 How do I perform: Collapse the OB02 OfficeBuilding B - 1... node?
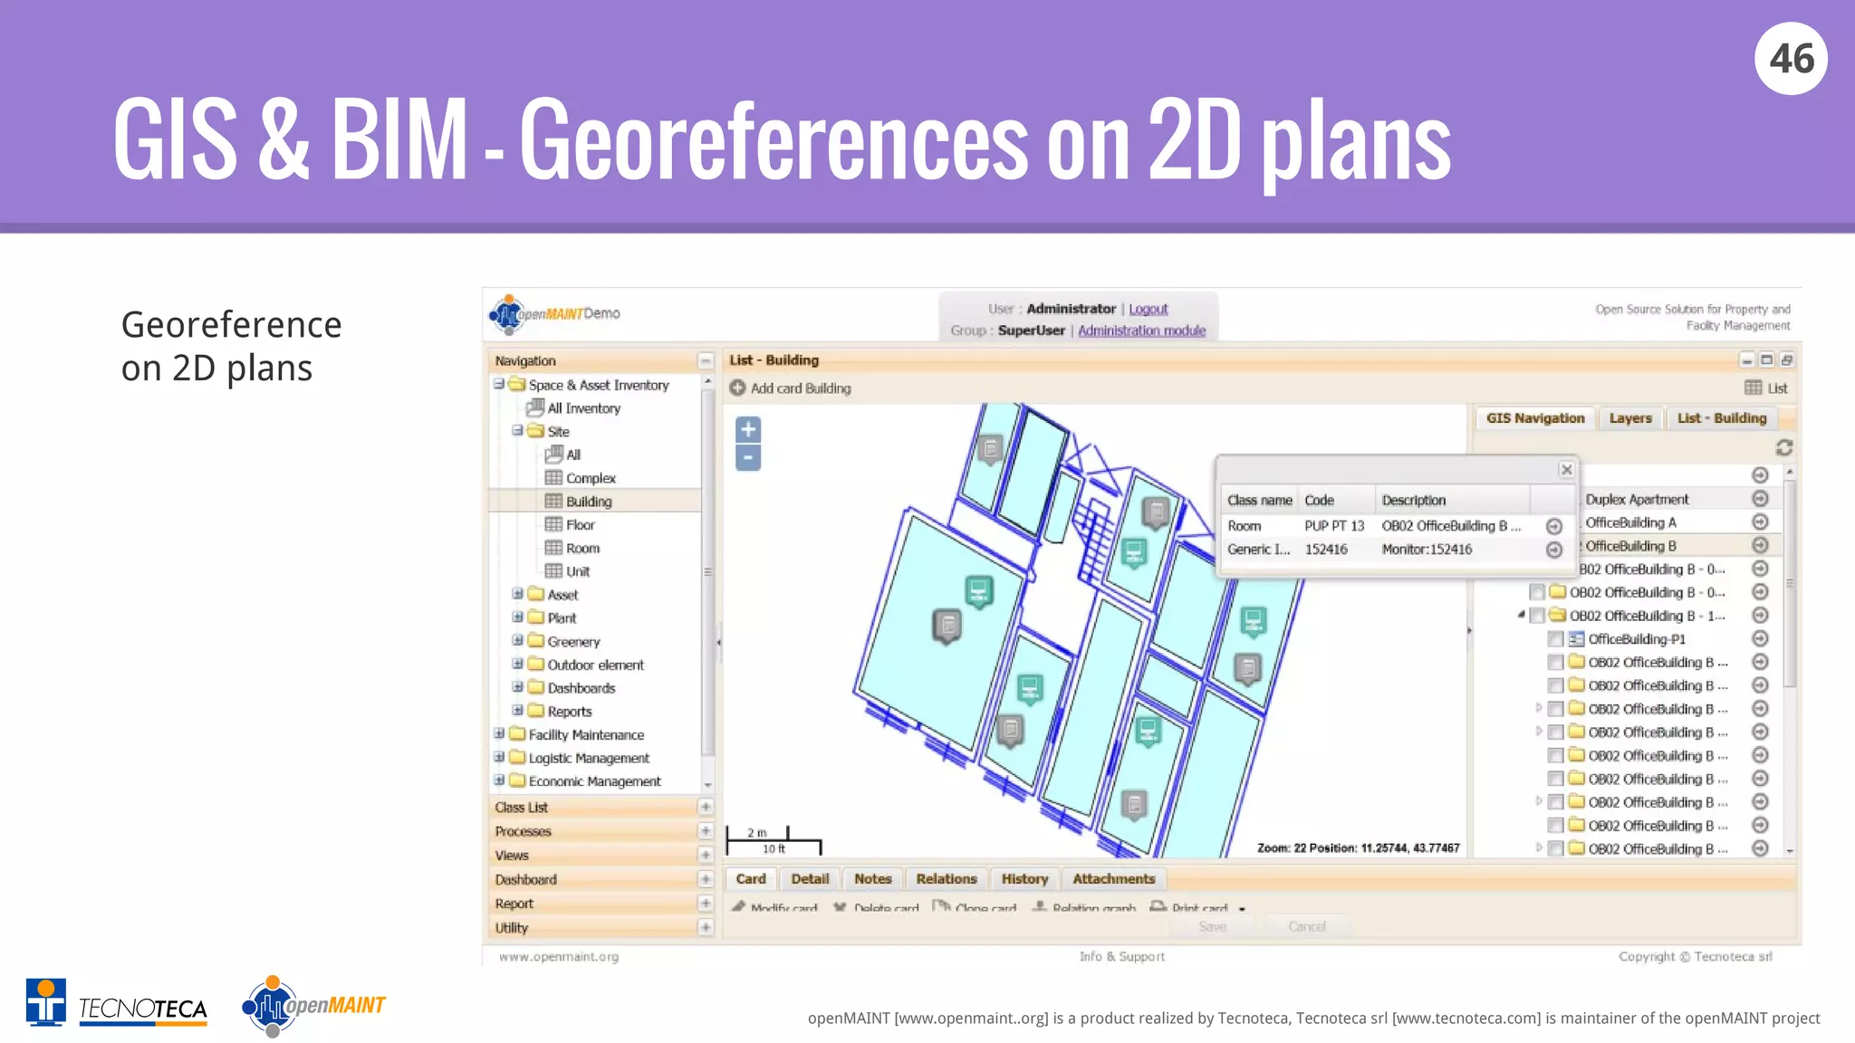pyautogui.click(x=1522, y=615)
